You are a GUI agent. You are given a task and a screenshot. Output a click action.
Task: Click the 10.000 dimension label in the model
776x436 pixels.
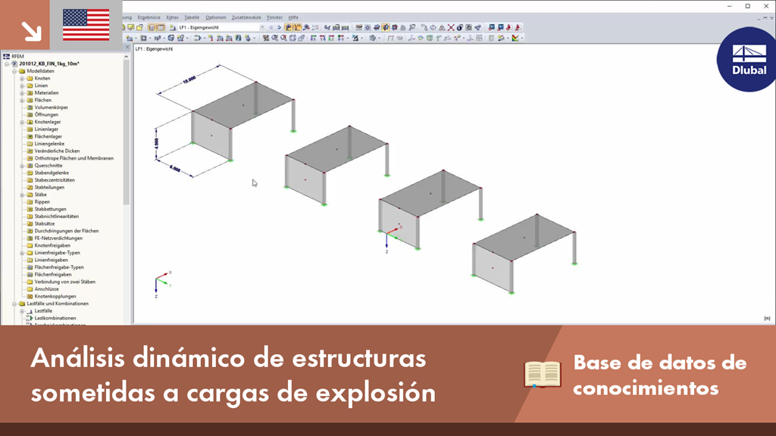(189, 79)
